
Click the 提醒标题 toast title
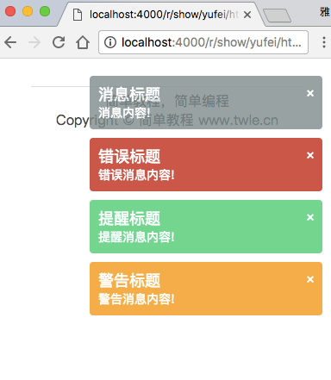coord(129,218)
